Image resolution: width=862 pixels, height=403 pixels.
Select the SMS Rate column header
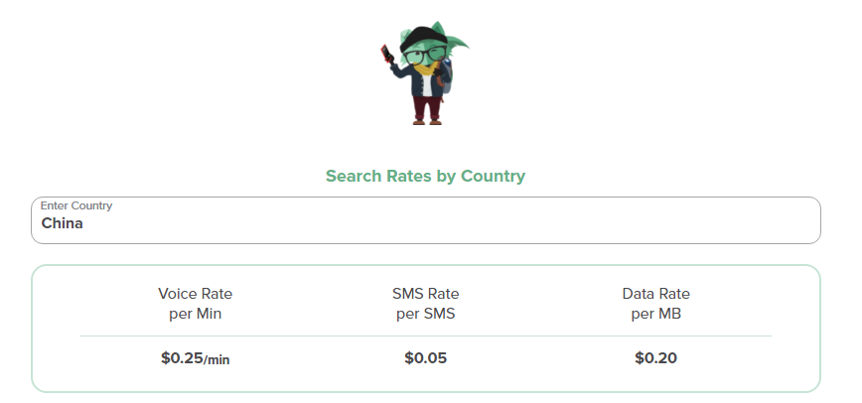[425, 294]
